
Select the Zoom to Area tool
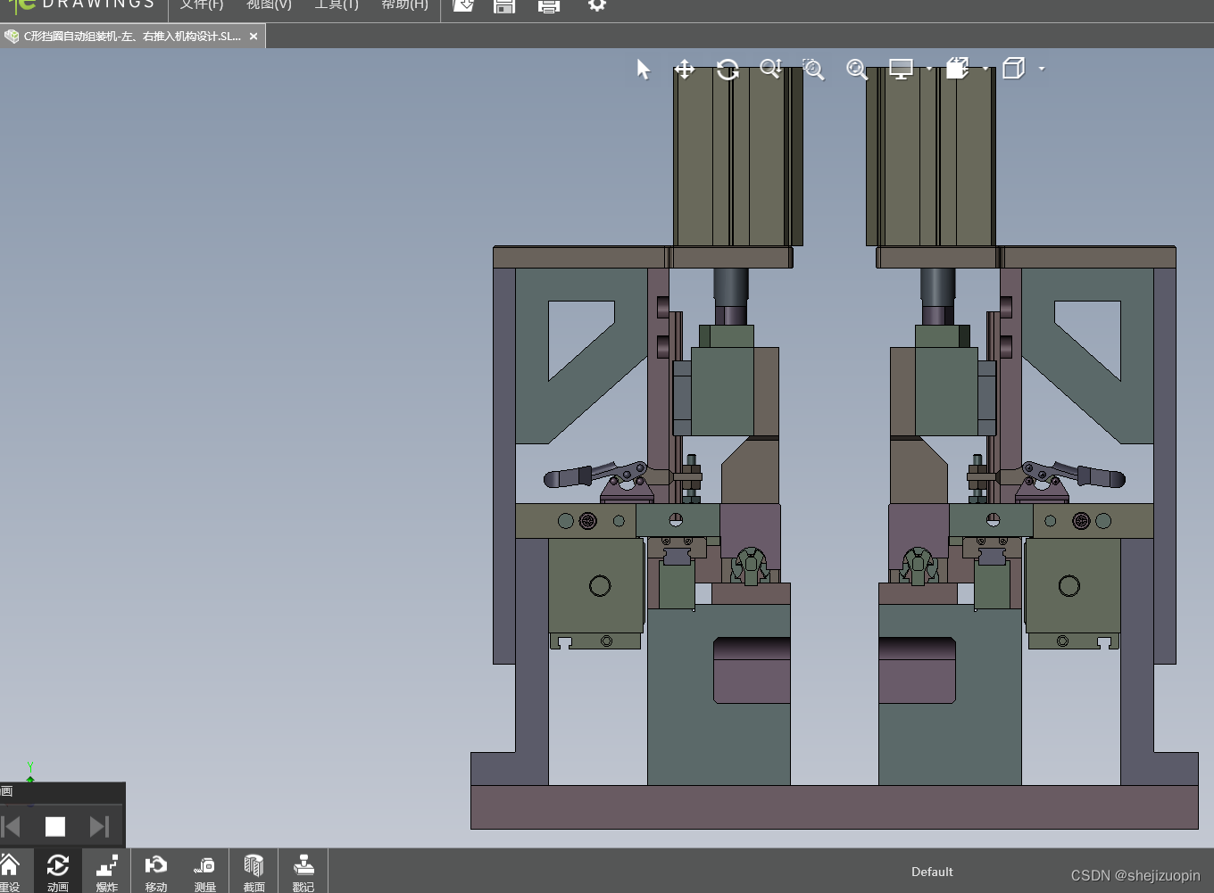click(813, 70)
